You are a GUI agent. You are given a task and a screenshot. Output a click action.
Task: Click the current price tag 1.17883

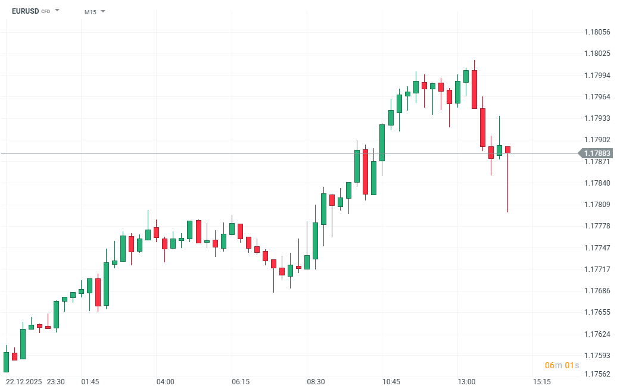597,153
